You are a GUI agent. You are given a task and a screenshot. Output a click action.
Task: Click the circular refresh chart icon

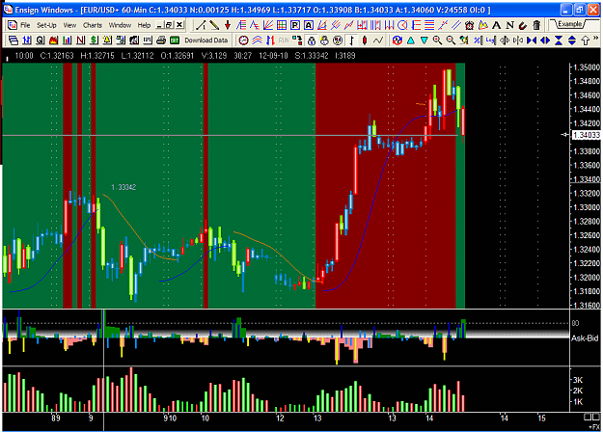pos(397,40)
